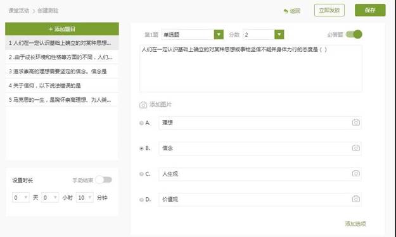Click the return arrow icon

click(x=286, y=11)
